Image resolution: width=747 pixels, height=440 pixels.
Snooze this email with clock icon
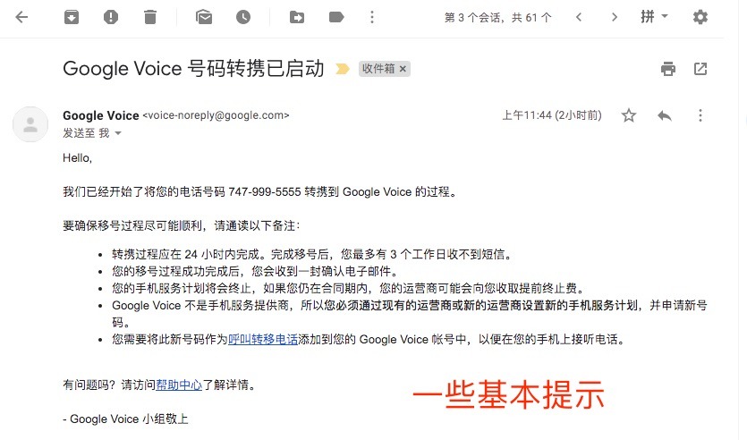click(243, 18)
